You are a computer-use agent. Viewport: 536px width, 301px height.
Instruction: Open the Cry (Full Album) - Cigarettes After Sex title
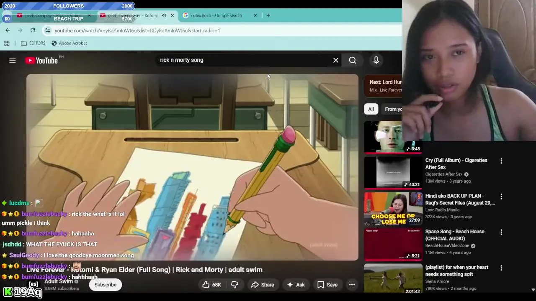pyautogui.click(x=456, y=163)
